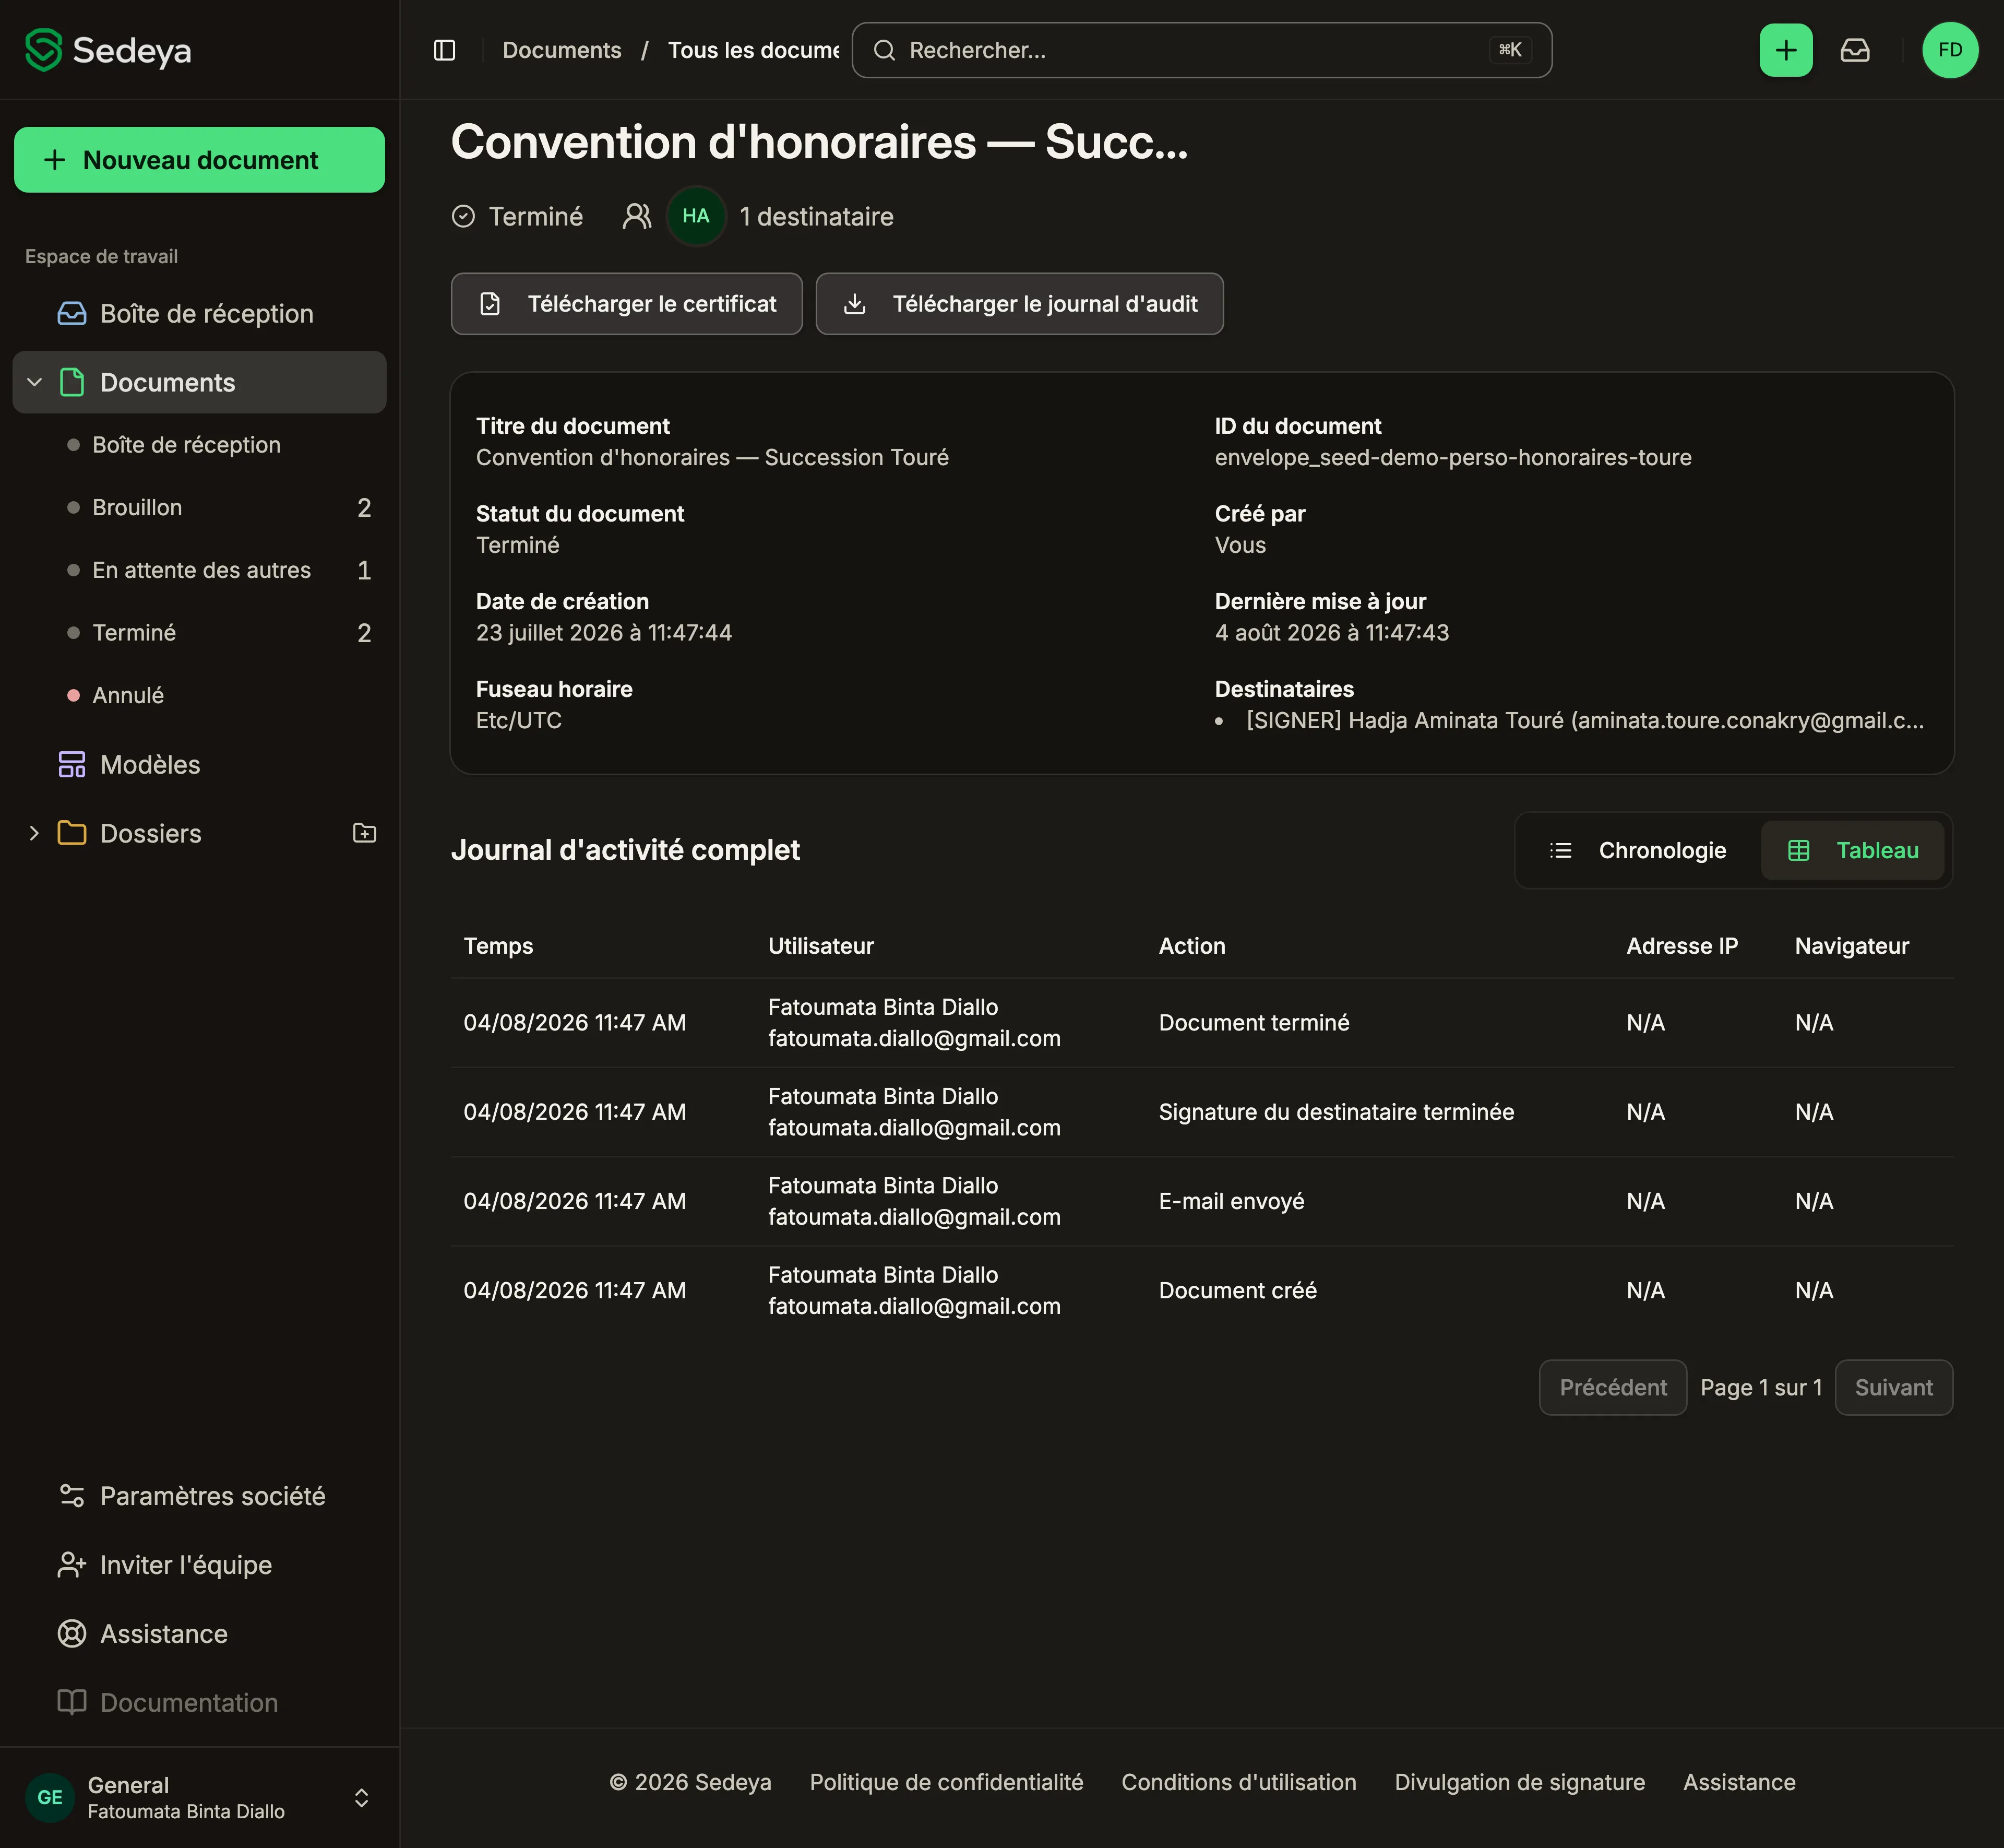The width and height of the screenshot is (2004, 1848).
Task: Open the Documents menu item
Action: tap(199, 382)
